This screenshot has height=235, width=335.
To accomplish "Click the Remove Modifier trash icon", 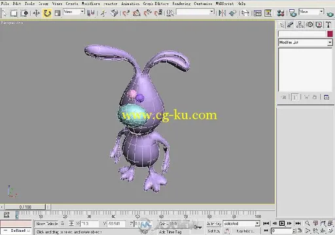I will coord(314,97).
